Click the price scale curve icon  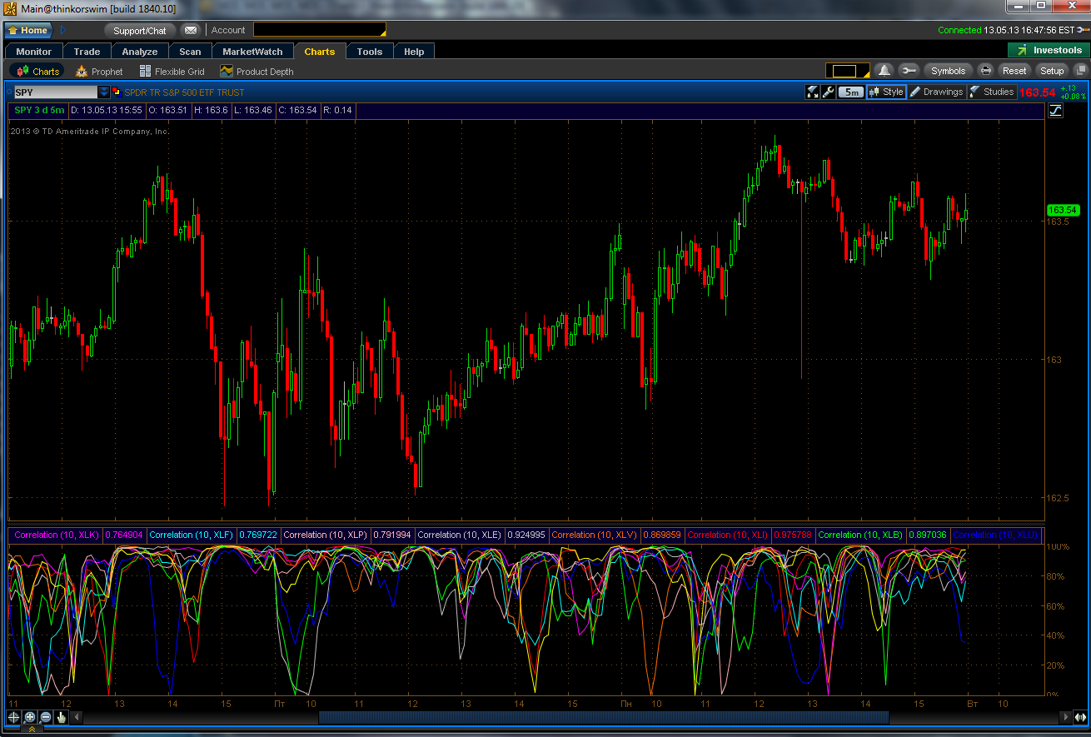(x=1055, y=110)
